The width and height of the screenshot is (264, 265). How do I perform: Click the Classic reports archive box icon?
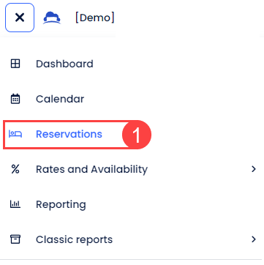(x=15, y=239)
